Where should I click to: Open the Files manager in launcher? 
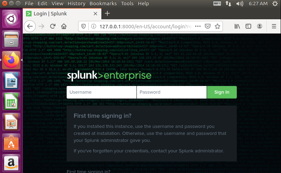(11, 39)
